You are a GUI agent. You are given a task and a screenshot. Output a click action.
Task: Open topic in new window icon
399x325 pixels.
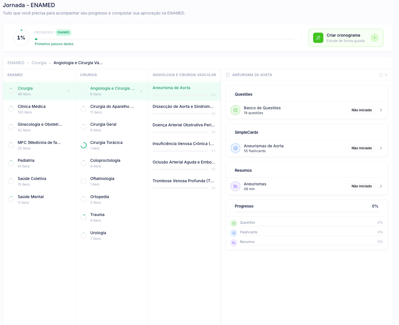pyautogui.click(x=381, y=75)
